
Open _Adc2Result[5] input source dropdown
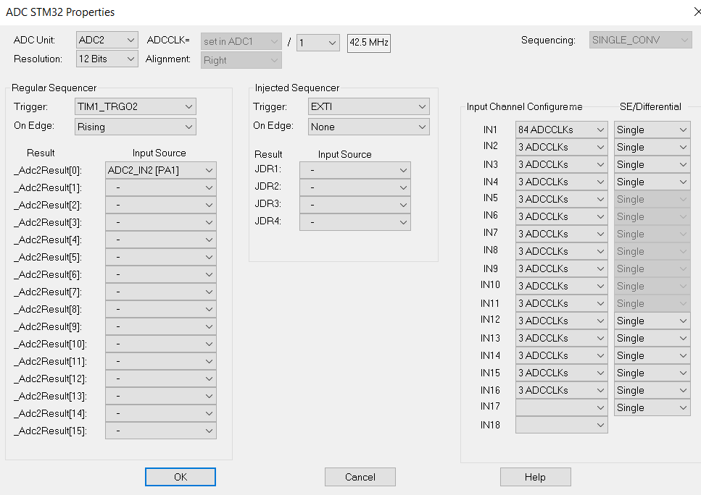161,257
